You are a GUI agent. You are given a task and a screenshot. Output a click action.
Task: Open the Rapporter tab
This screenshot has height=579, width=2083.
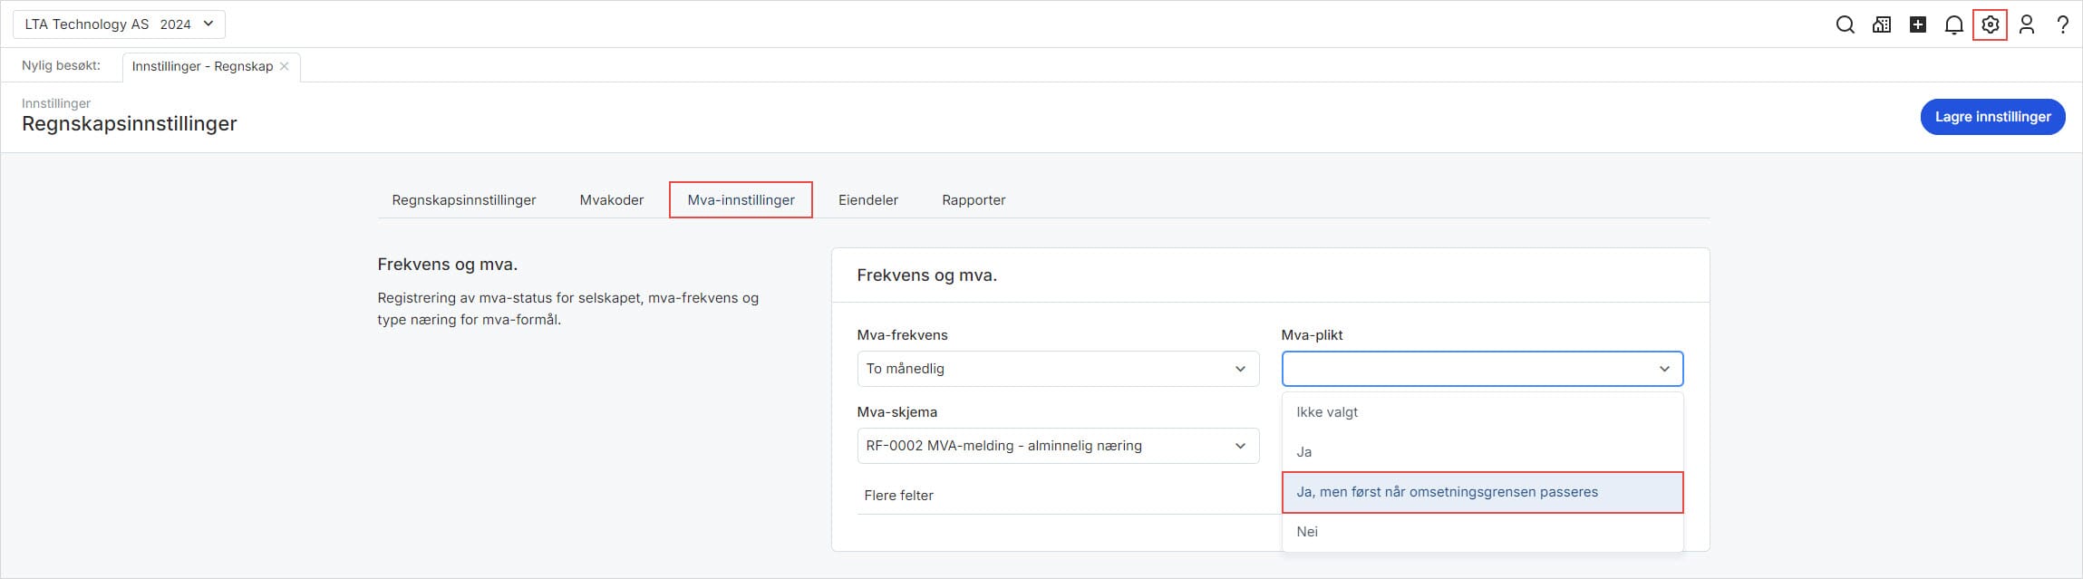(973, 200)
